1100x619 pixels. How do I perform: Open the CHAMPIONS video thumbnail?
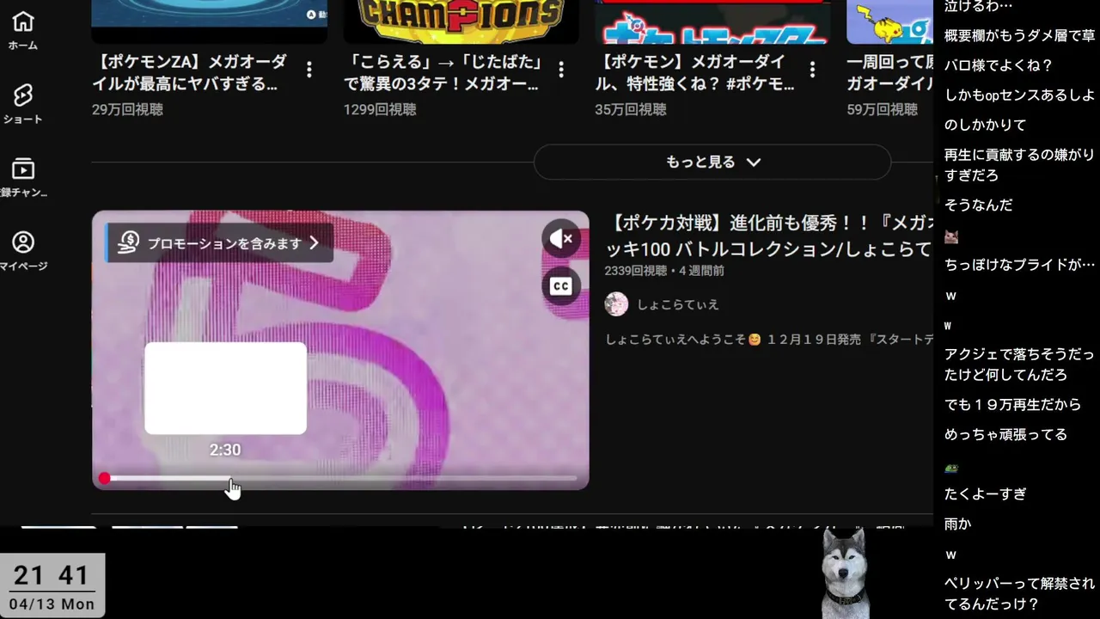pyautogui.click(x=461, y=21)
